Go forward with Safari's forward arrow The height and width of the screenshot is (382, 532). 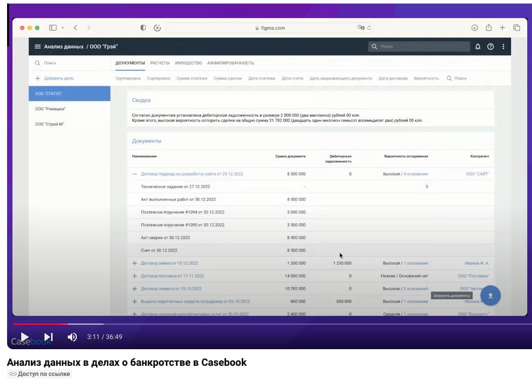88,28
